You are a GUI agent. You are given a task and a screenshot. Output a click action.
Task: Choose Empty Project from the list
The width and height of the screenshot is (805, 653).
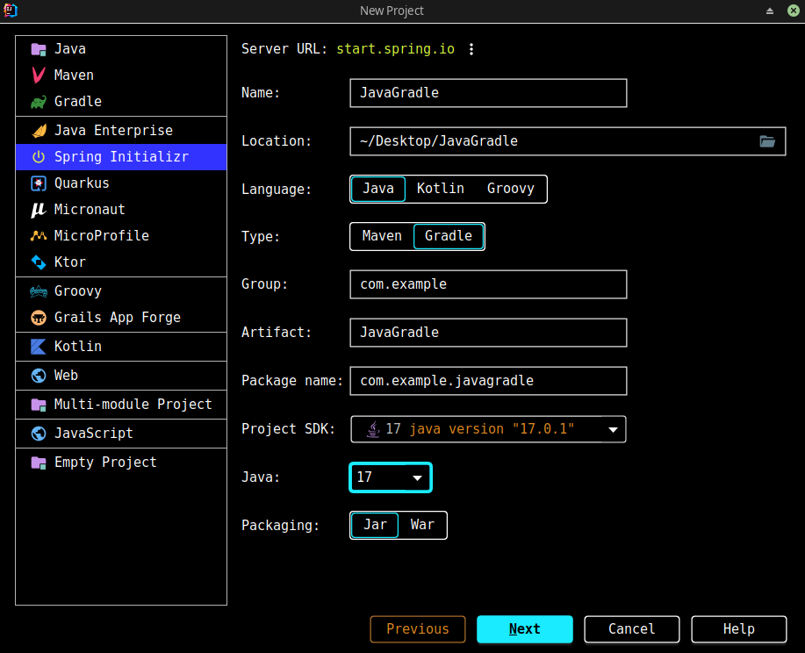pyautogui.click(x=105, y=463)
